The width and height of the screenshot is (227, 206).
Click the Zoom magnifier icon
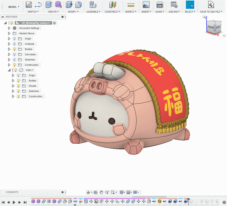pyautogui.click(x=107, y=192)
